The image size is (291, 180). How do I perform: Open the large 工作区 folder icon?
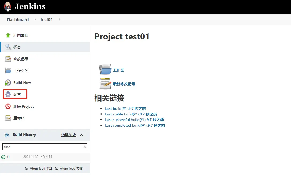105,69
